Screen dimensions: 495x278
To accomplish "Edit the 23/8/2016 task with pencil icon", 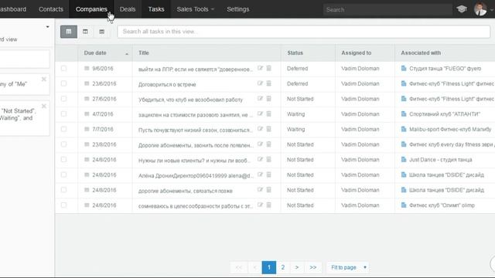I will (260, 144).
